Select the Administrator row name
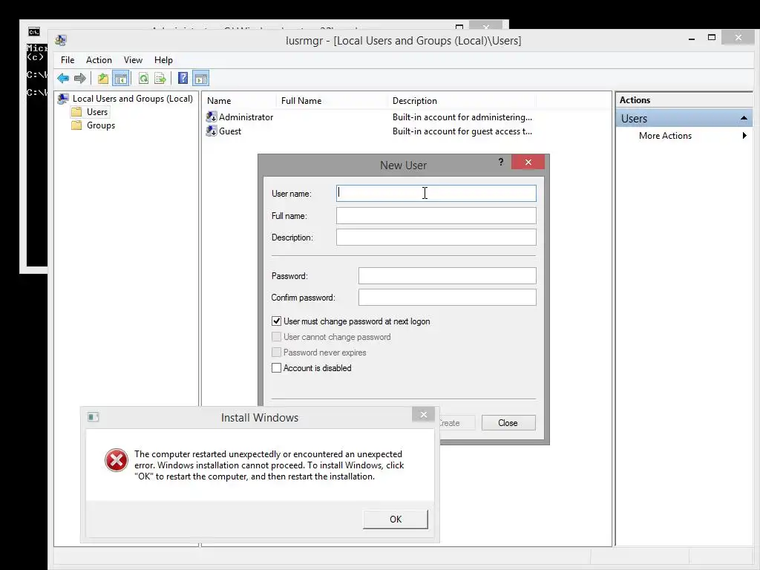Image resolution: width=760 pixels, height=570 pixels. (246, 117)
